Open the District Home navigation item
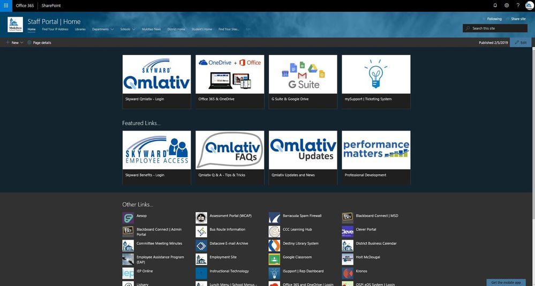Screen dimensions: 535x286 coord(176,29)
